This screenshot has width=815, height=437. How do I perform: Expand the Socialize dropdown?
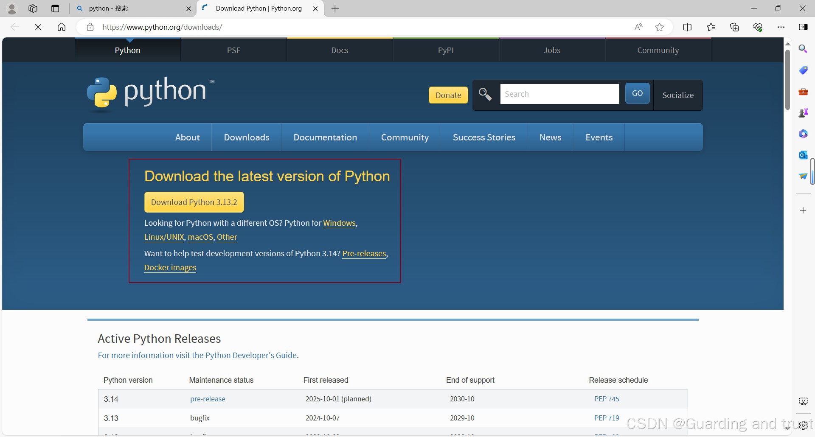tap(678, 95)
